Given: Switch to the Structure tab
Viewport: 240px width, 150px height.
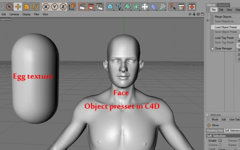Looking at the screenshot, I should [223, 5].
